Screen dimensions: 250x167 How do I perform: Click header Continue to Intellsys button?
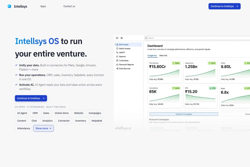(224, 6)
